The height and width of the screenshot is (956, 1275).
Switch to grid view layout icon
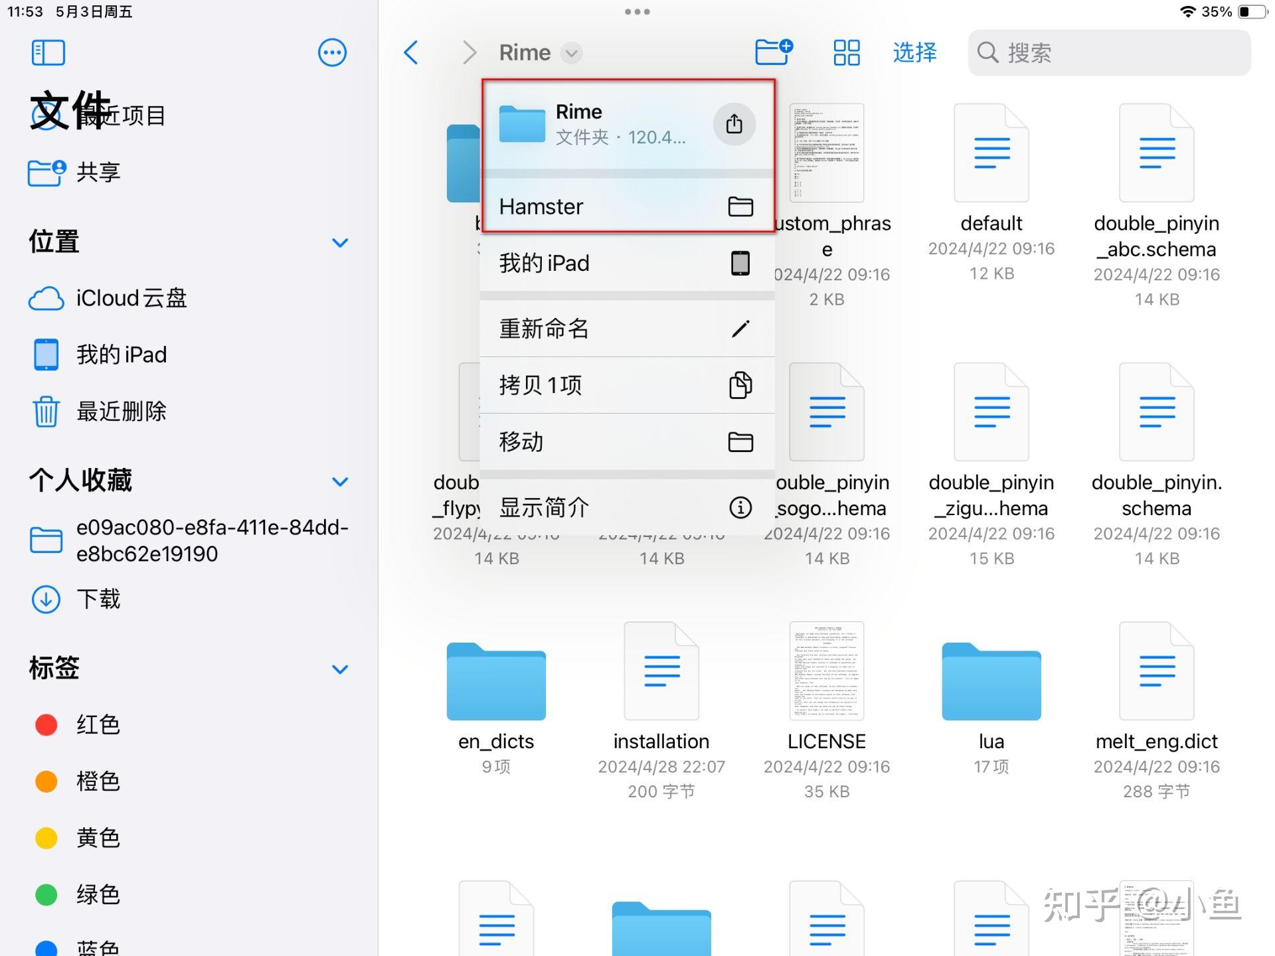click(847, 52)
